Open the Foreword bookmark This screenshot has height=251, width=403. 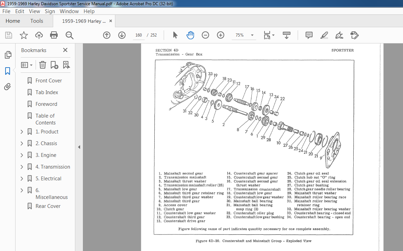pyautogui.click(x=46, y=104)
